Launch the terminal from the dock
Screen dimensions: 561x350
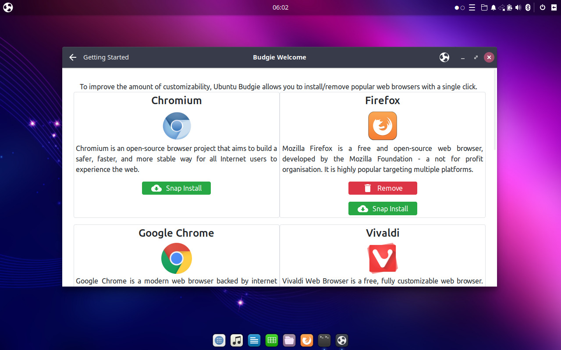324,340
